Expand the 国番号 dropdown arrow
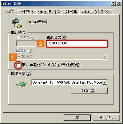Screen dimensions: 123x124 pyautogui.click(x=105, y=57)
